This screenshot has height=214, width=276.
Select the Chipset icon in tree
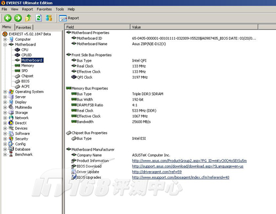tap(17, 76)
